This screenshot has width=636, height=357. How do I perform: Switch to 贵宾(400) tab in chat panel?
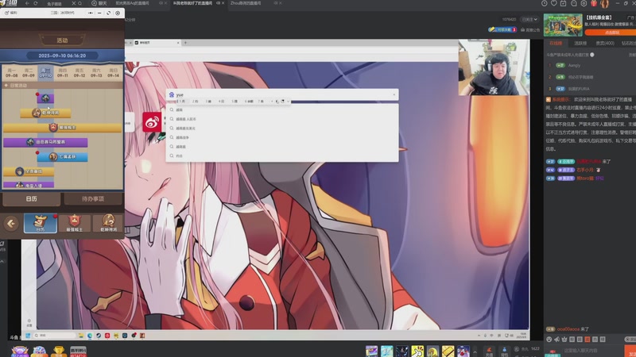point(605,43)
